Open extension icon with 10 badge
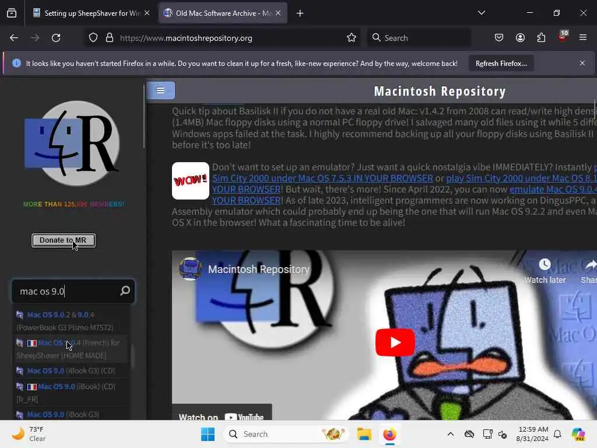The height and width of the screenshot is (448, 597). point(563,37)
